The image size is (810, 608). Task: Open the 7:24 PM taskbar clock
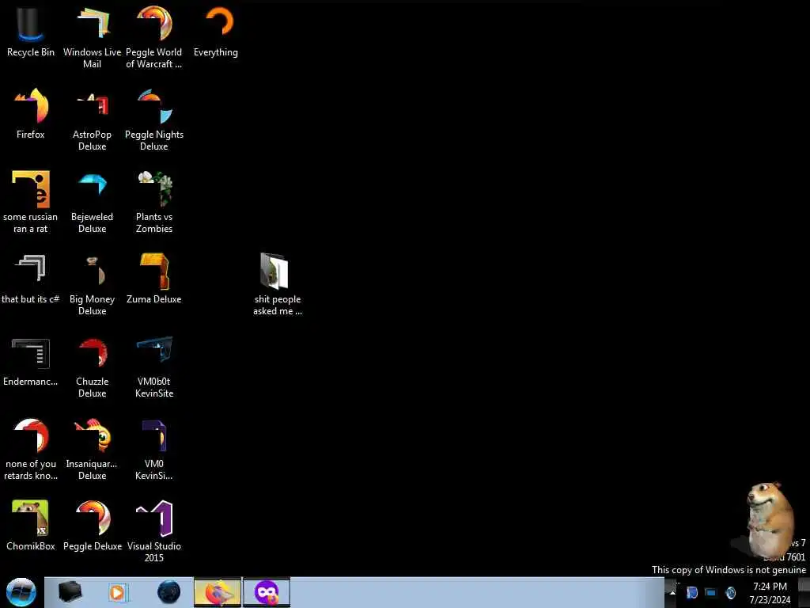770,593
